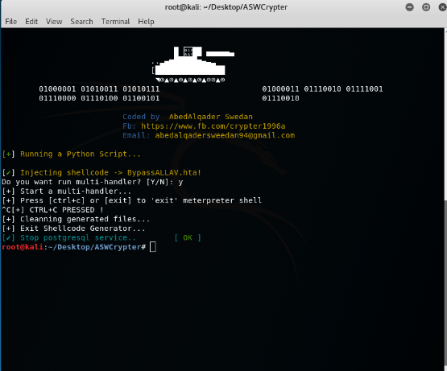
Task: Click the window title bar text
Action: click(x=226, y=7)
